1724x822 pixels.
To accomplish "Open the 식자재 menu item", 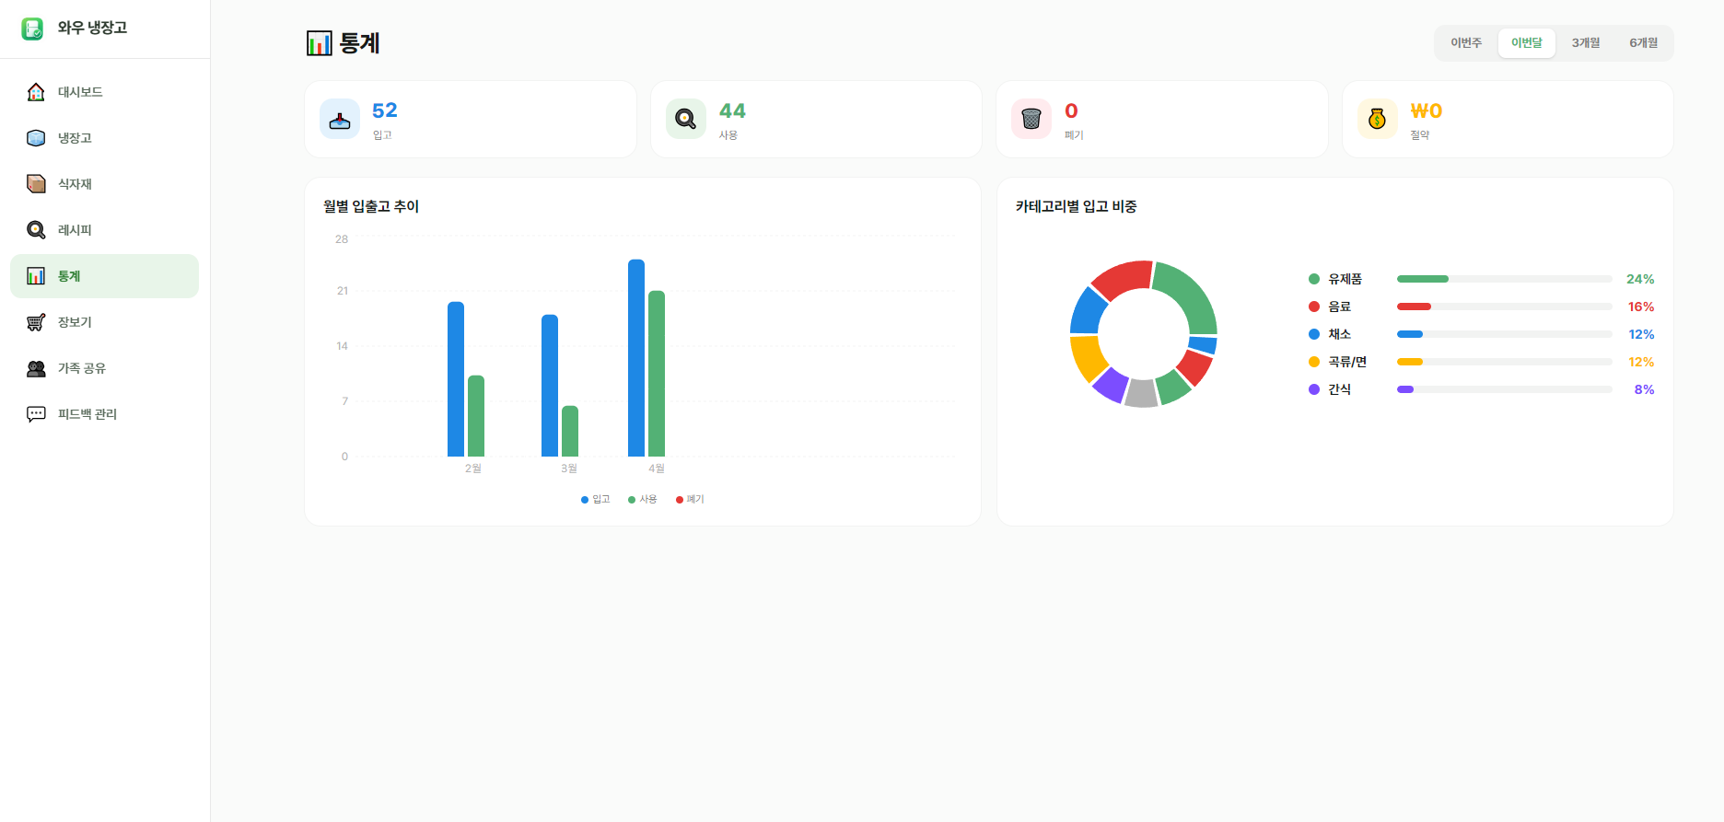I will click(x=105, y=184).
